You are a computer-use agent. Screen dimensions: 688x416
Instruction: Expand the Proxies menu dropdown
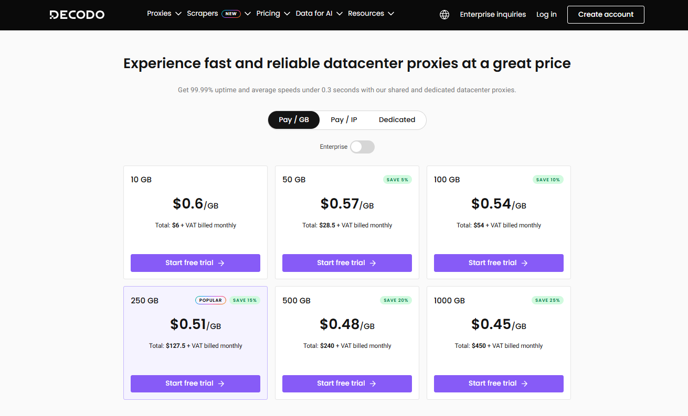click(x=164, y=14)
